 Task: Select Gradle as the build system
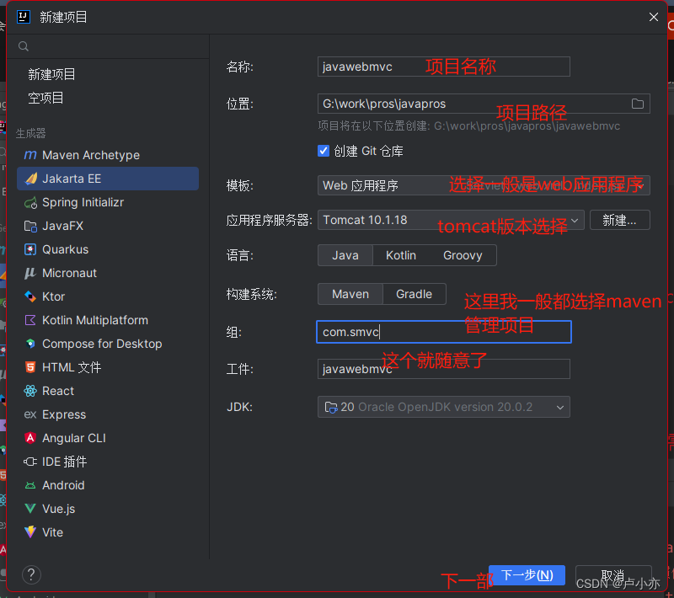pyautogui.click(x=414, y=294)
